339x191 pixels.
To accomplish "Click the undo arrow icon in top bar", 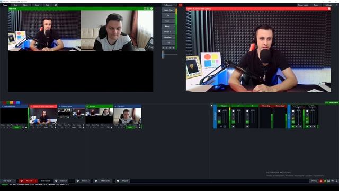I will click(56, 5).
